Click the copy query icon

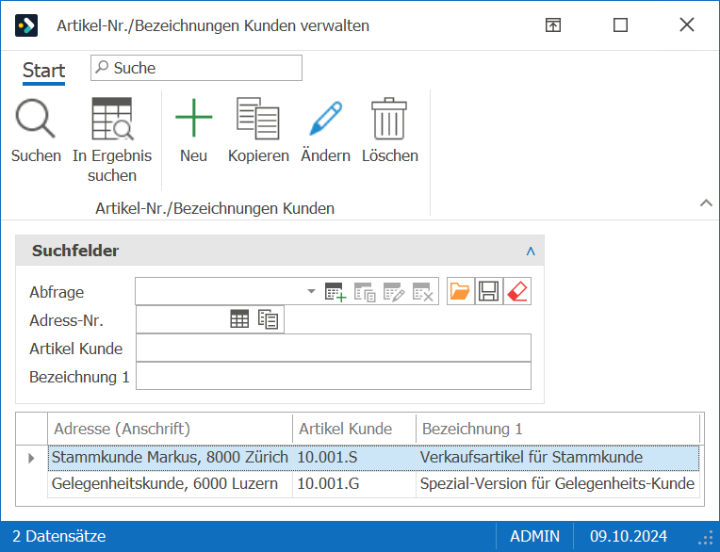[365, 292]
